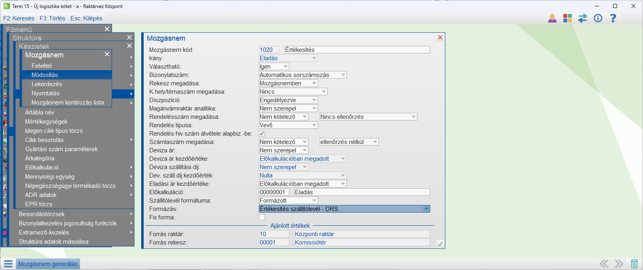Click the user profile icon
Image resolution: width=643 pixels, height=270 pixels.
click(x=552, y=18)
